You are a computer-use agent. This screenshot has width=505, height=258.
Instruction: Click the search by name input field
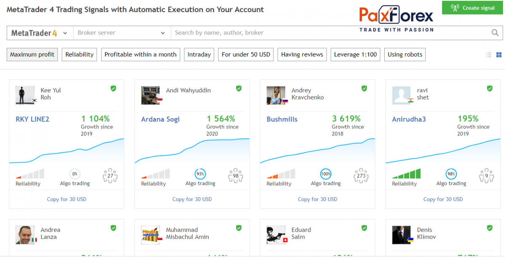tap(328, 33)
